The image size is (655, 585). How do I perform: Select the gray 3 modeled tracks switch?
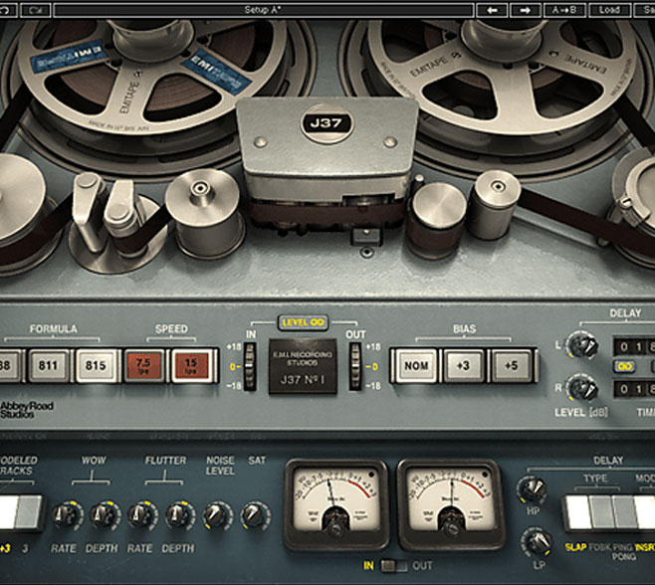click(x=30, y=512)
